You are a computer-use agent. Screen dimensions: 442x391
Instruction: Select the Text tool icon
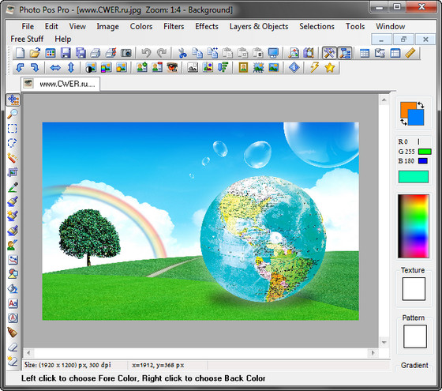coord(13,303)
